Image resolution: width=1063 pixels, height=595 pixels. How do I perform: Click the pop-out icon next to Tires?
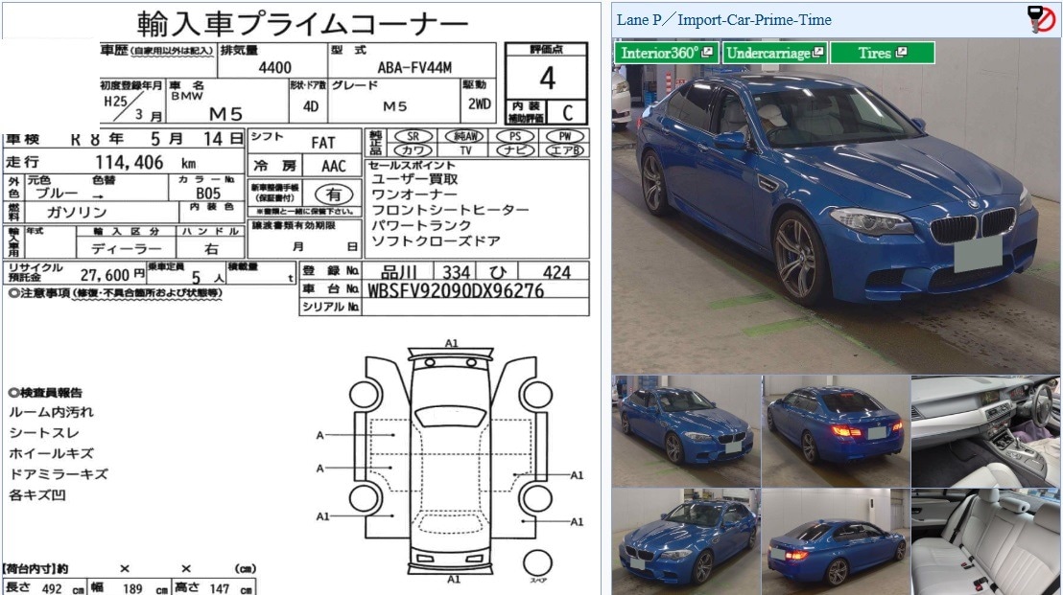pos(901,53)
